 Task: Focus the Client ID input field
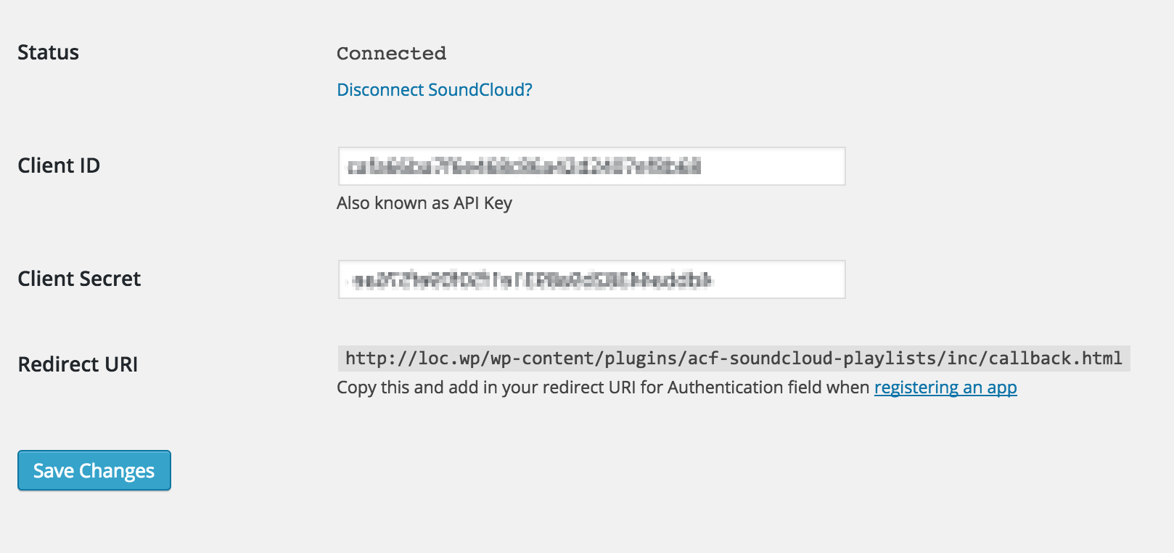(591, 166)
